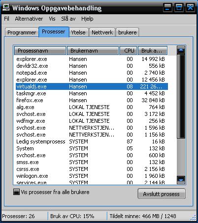This screenshot has width=198, height=223.
Task: Close the Oppgavebehandling window
Action: [190, 7]
